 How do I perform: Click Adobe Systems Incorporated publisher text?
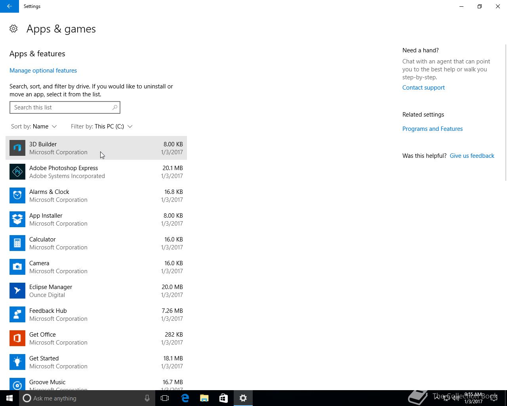[x=67, y=176]
